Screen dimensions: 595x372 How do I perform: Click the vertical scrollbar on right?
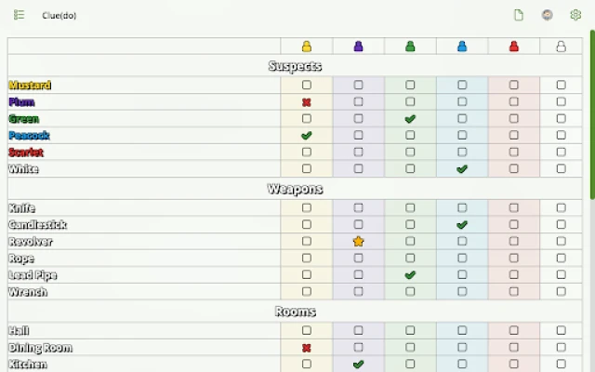pyautogui.click(x=591, y=112)
